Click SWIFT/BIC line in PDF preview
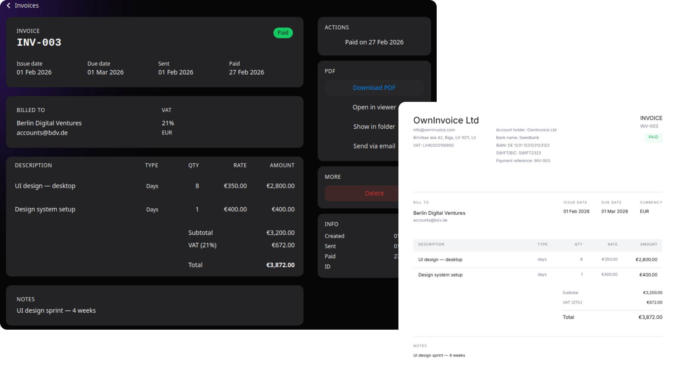This screenshot has height=382, width=680. pyautogui.click(x=518, y=153)
